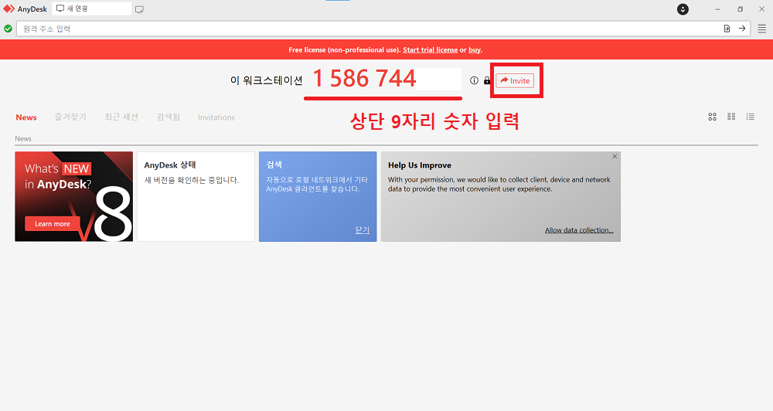Viewport: 773px width, 411px height.
Task: Switch to the 최근 세션 tab
Action: coord(121,117)
